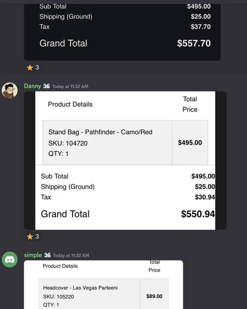The image size is (247, 309).
Task: Open simple's username link
Action: click(33, 255)
